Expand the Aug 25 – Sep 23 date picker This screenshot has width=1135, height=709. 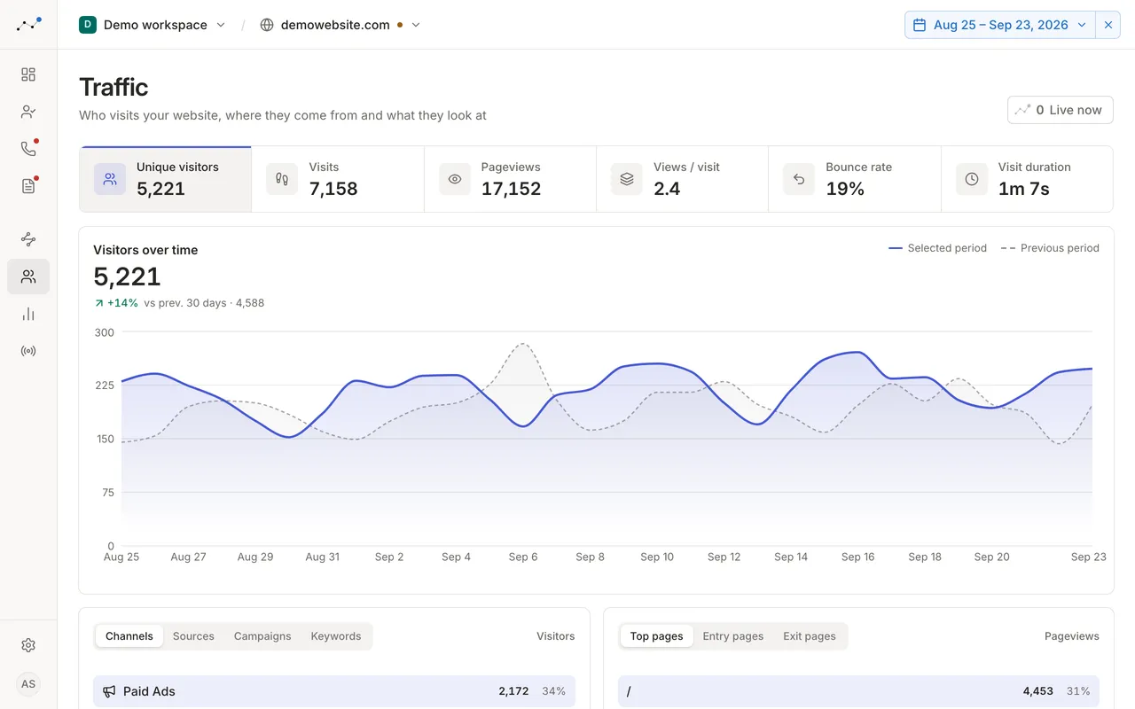coord(1000,25)
